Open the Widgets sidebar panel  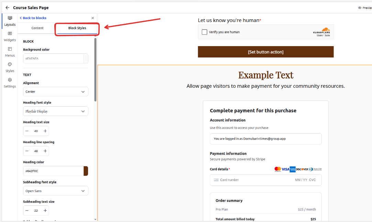[10, 36]
